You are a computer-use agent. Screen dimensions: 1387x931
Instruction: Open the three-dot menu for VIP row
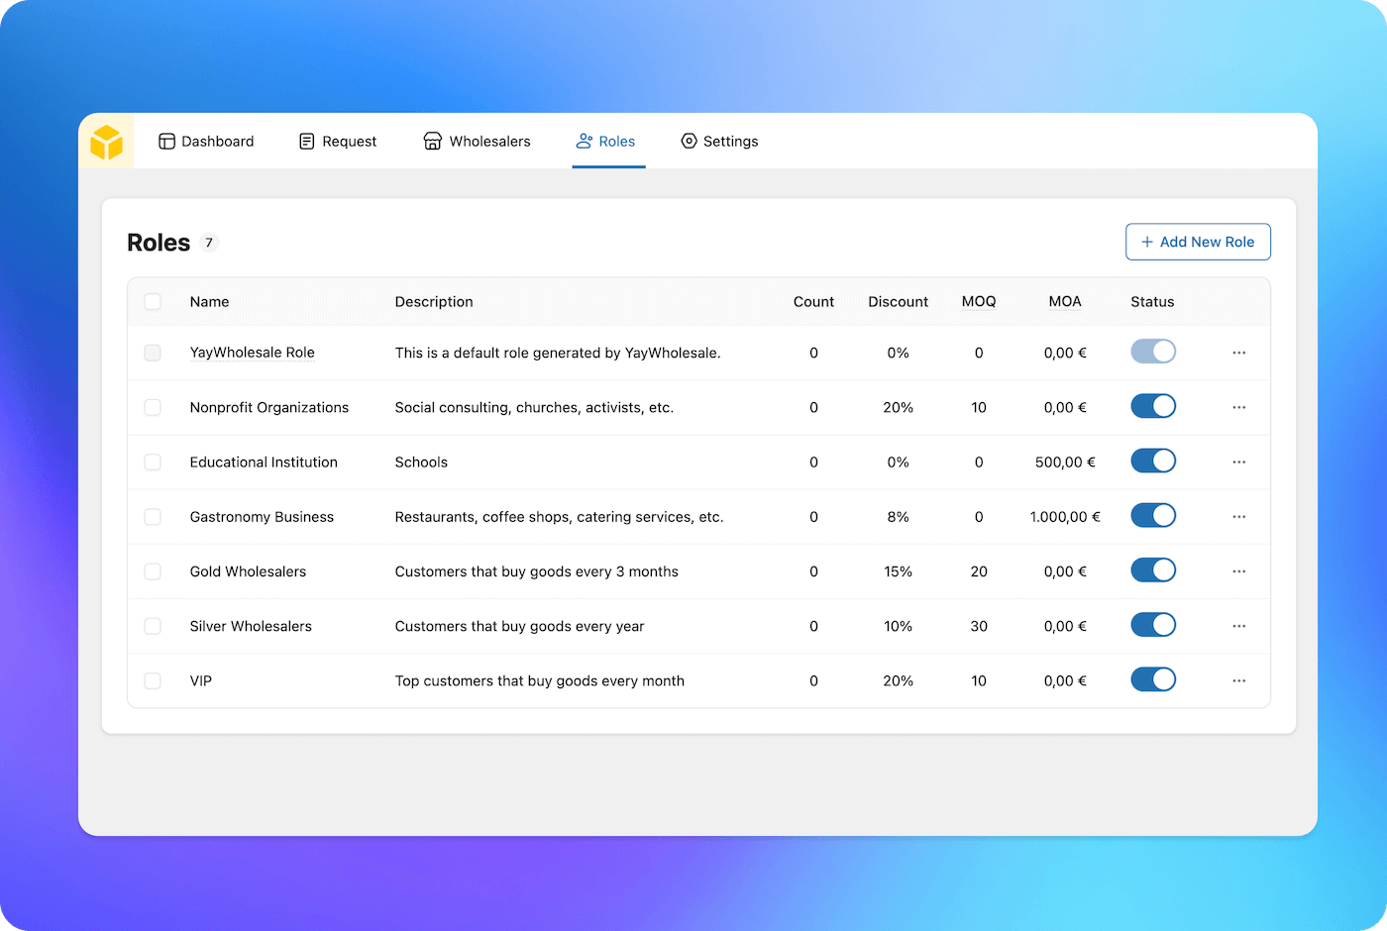click(1238, 681)
